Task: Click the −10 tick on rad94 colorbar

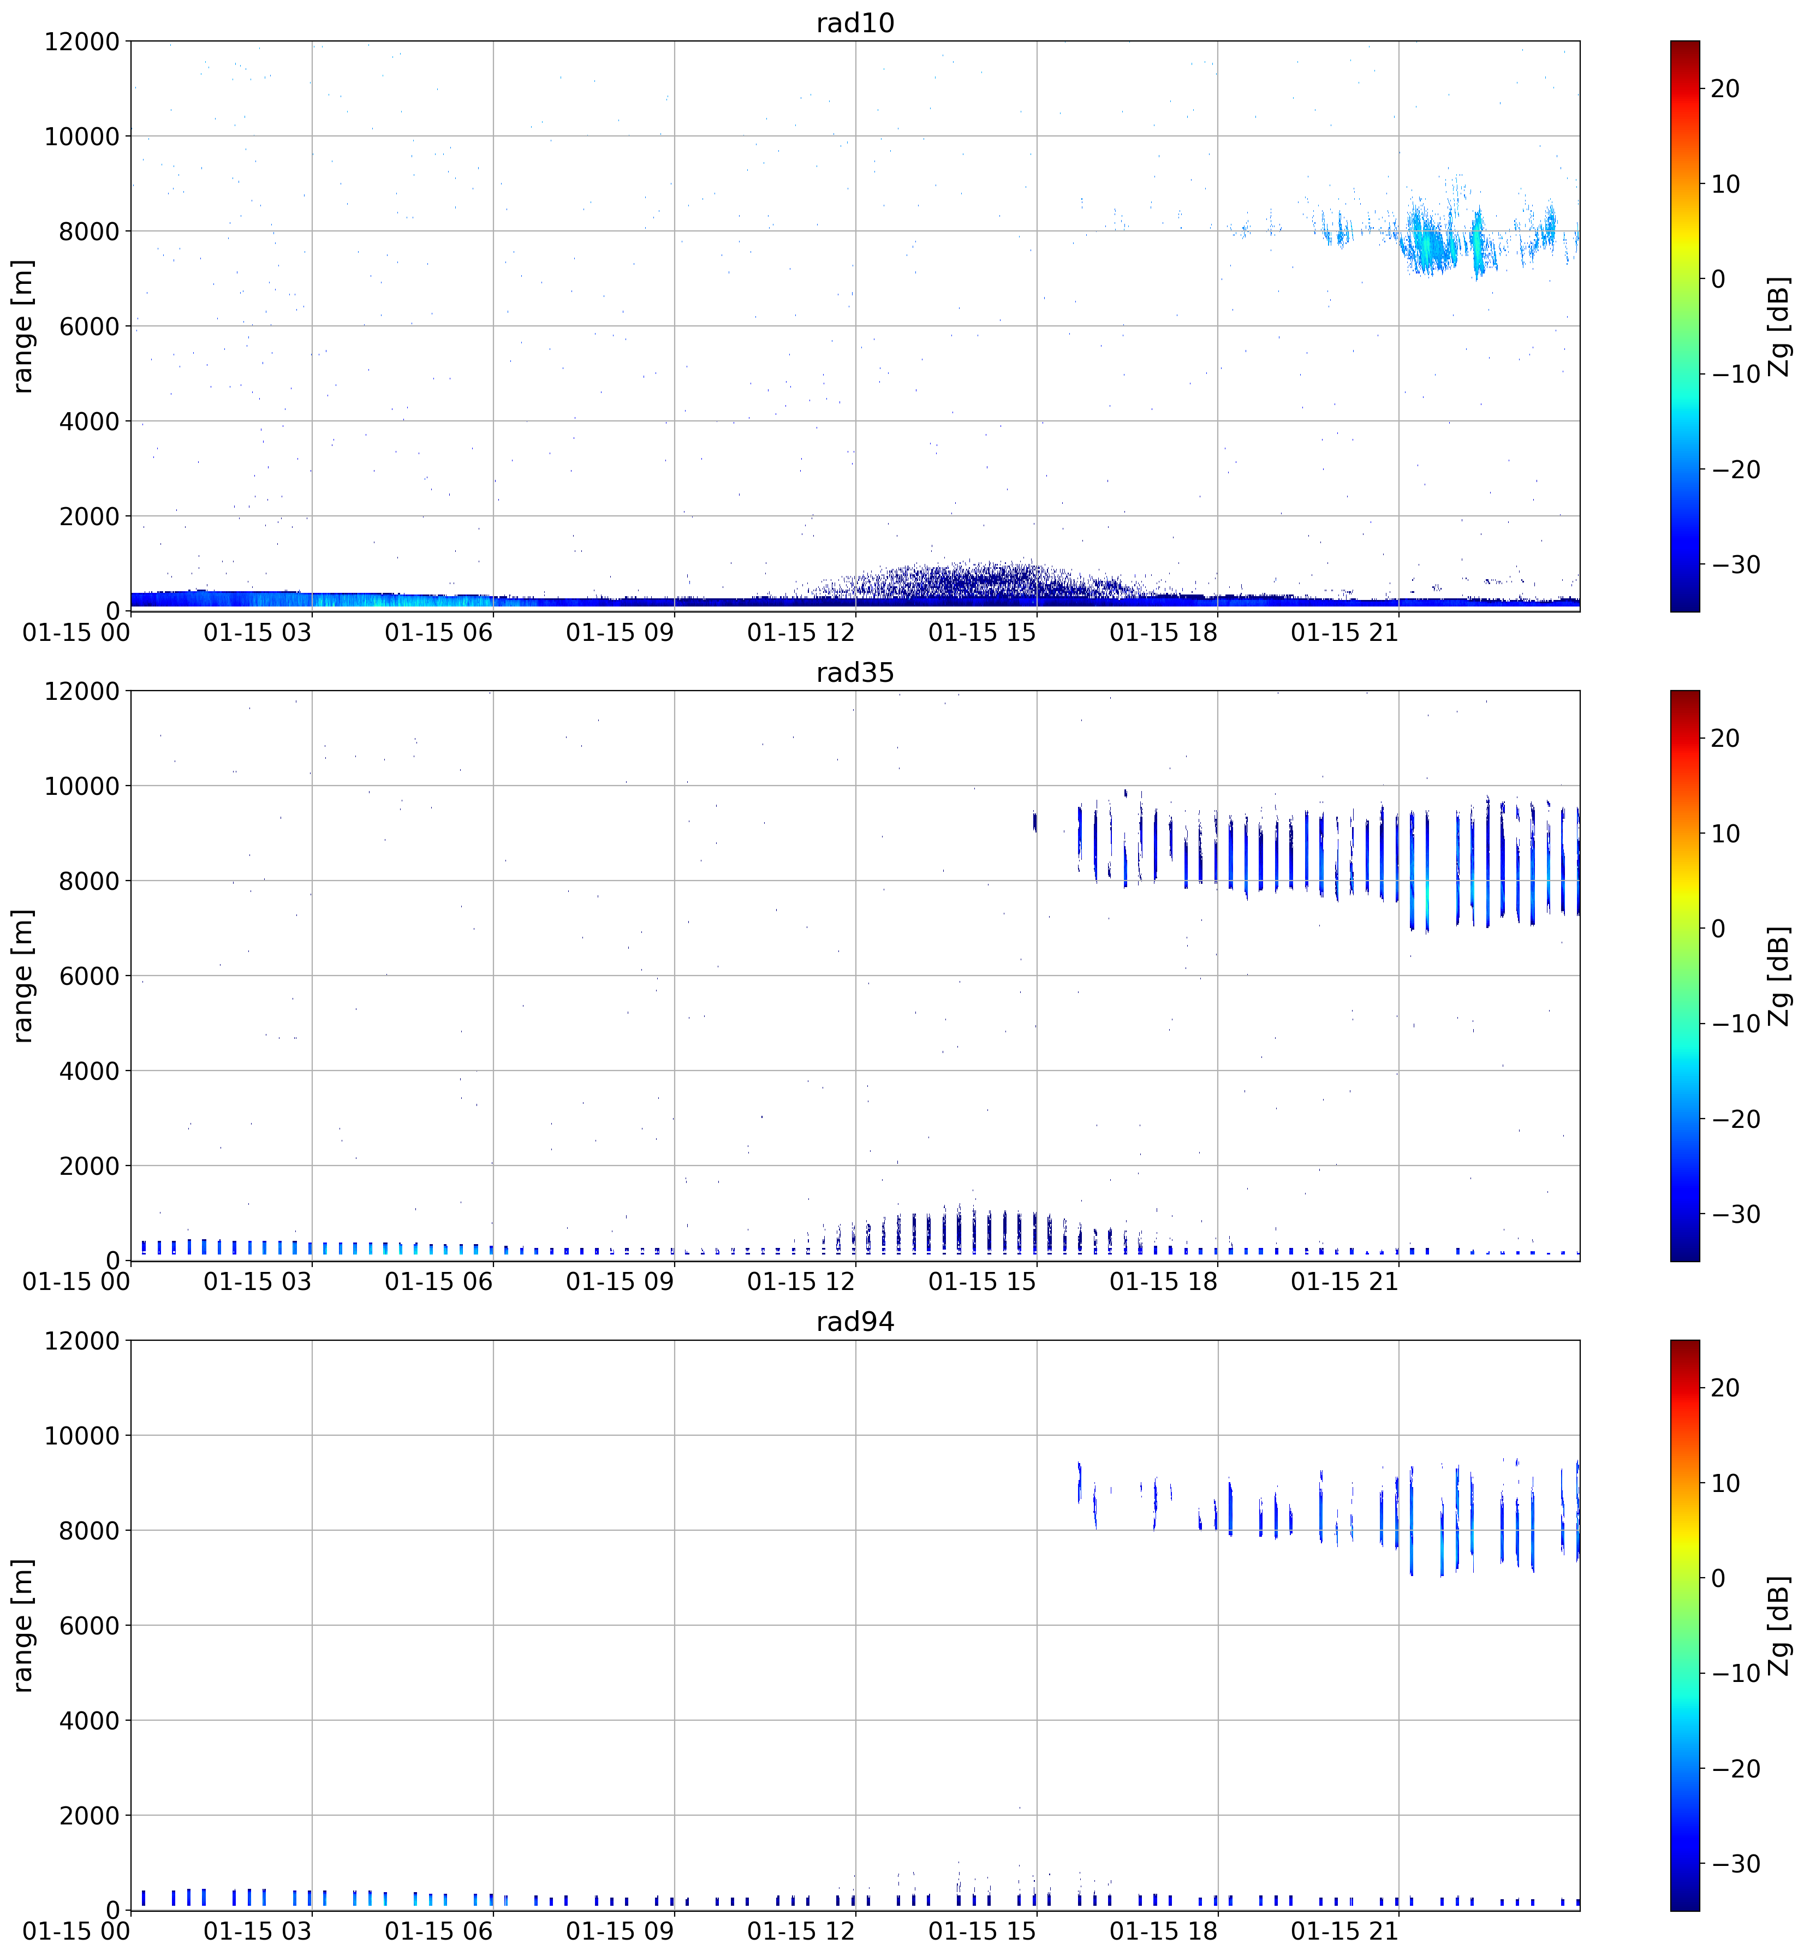Action: (x=1737, y=1673)
